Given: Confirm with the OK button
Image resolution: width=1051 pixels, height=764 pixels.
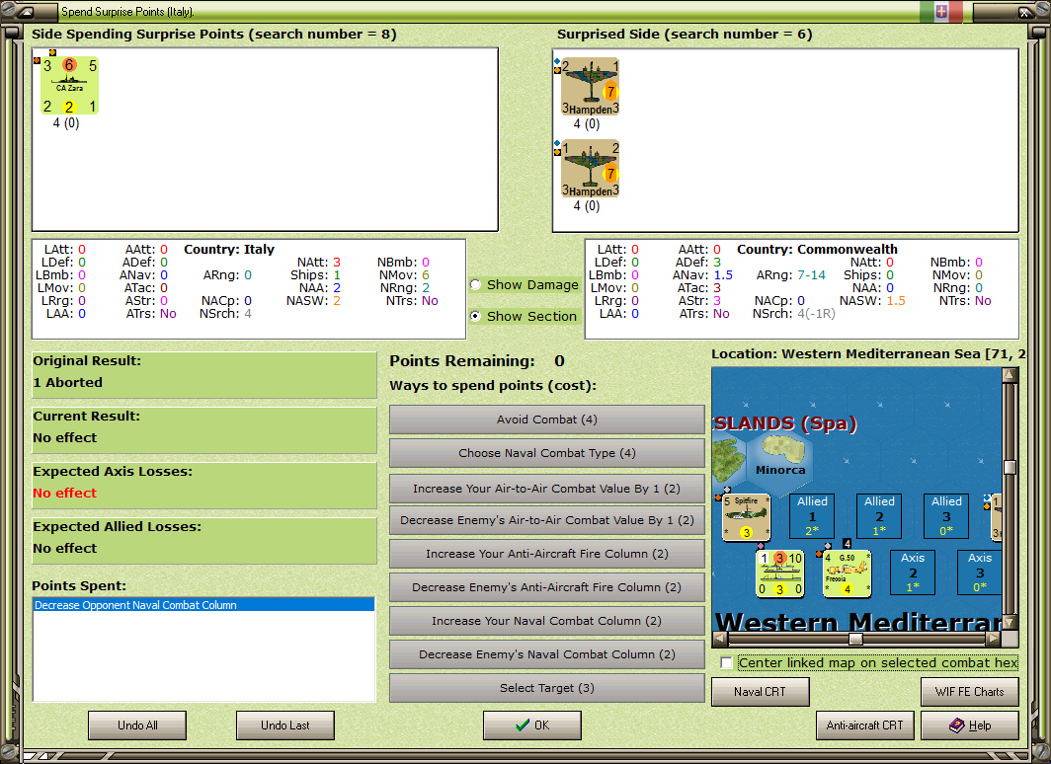Looking at the screenshot, I should 532,726.
